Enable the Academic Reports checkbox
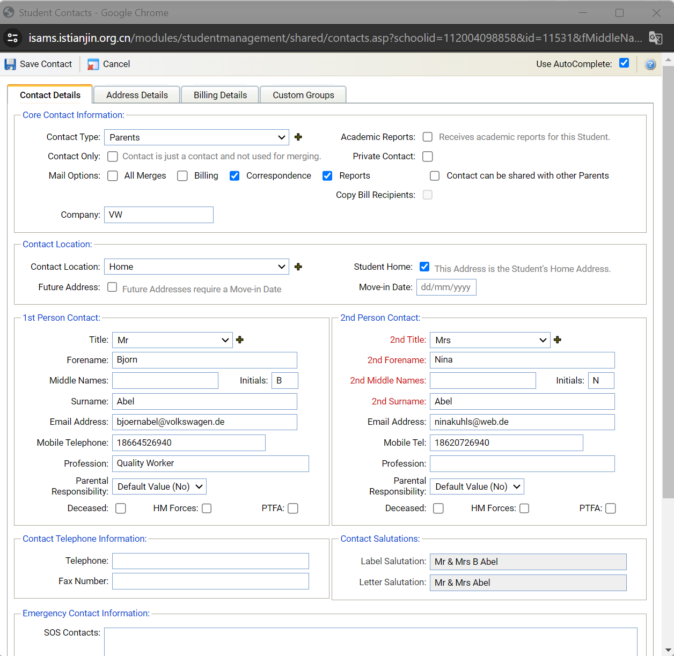The width and height of the screenshot is (674, 656). click(428, 137)
